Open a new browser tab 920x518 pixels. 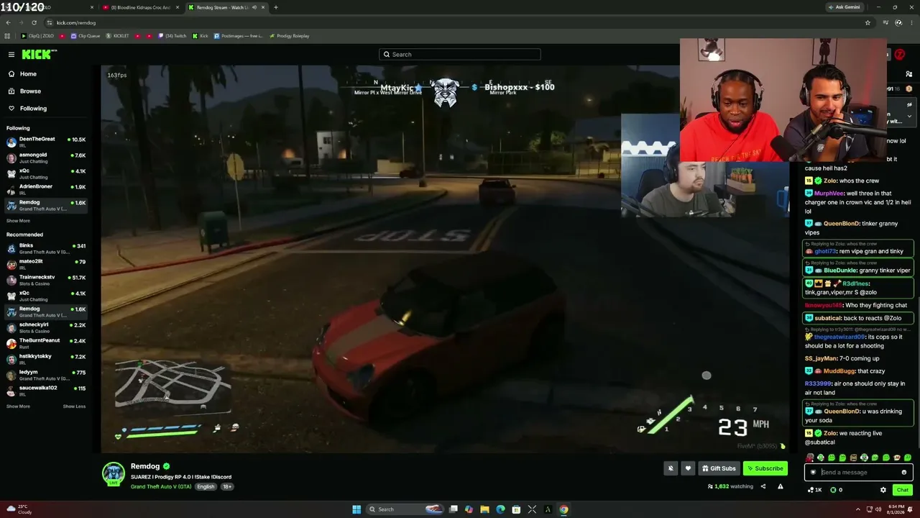pyautogui.click(x=276, y=7)
